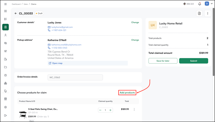Email luckyhome@gmail.com
Viewport: 215px width, 122px height.
pos(62,27)
